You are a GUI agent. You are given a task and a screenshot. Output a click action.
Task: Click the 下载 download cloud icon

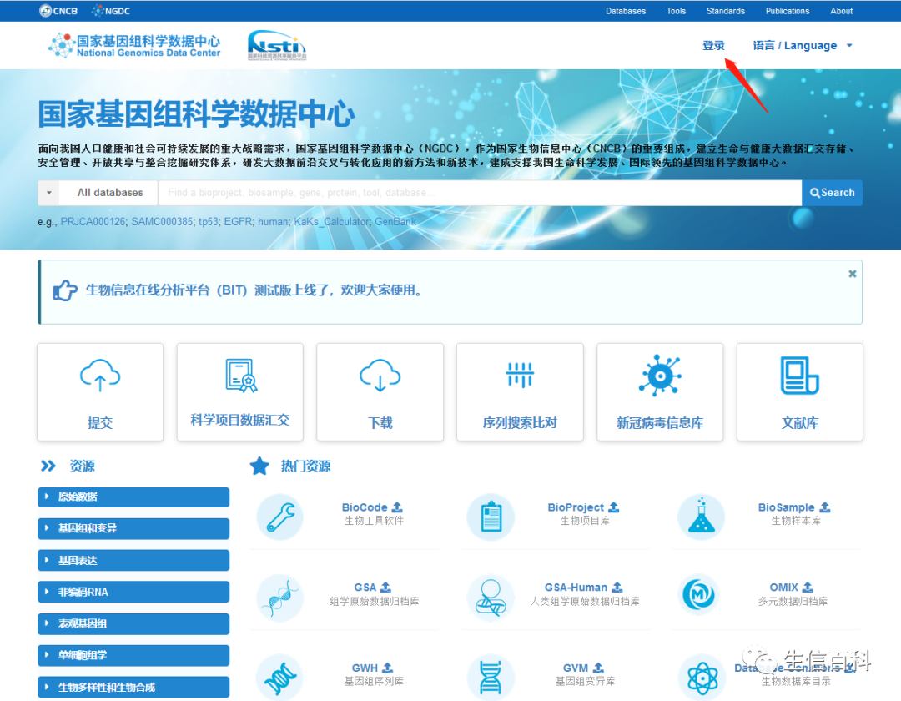[x=380, y=376]
